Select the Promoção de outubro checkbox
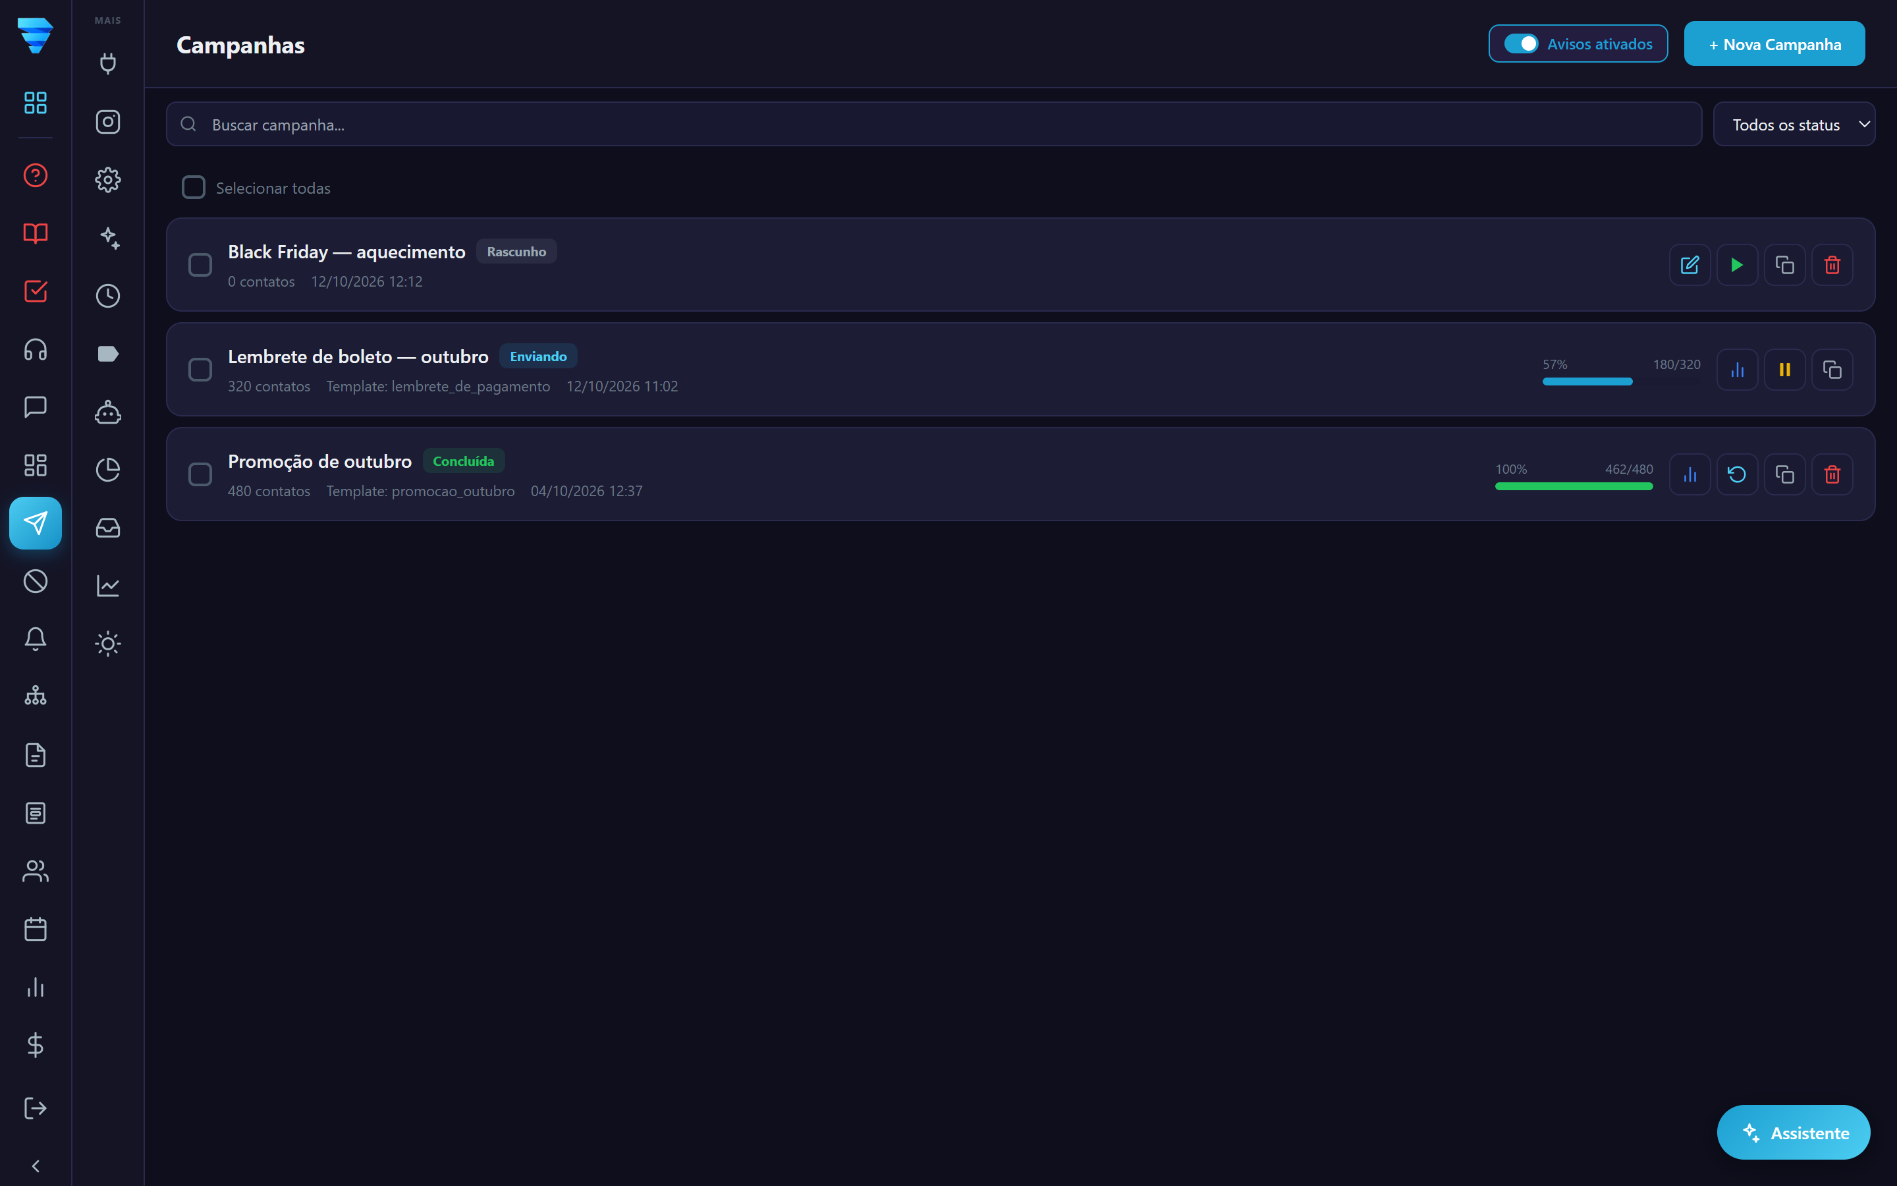Image resolution: width=1897 pixels, height=1186 pixels. pos(200,474)
